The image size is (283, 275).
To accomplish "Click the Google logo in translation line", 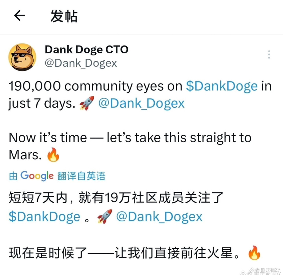I will coord(37,176).
